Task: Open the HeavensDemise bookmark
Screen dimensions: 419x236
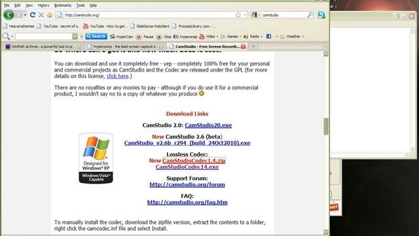Action: [19, 26]
